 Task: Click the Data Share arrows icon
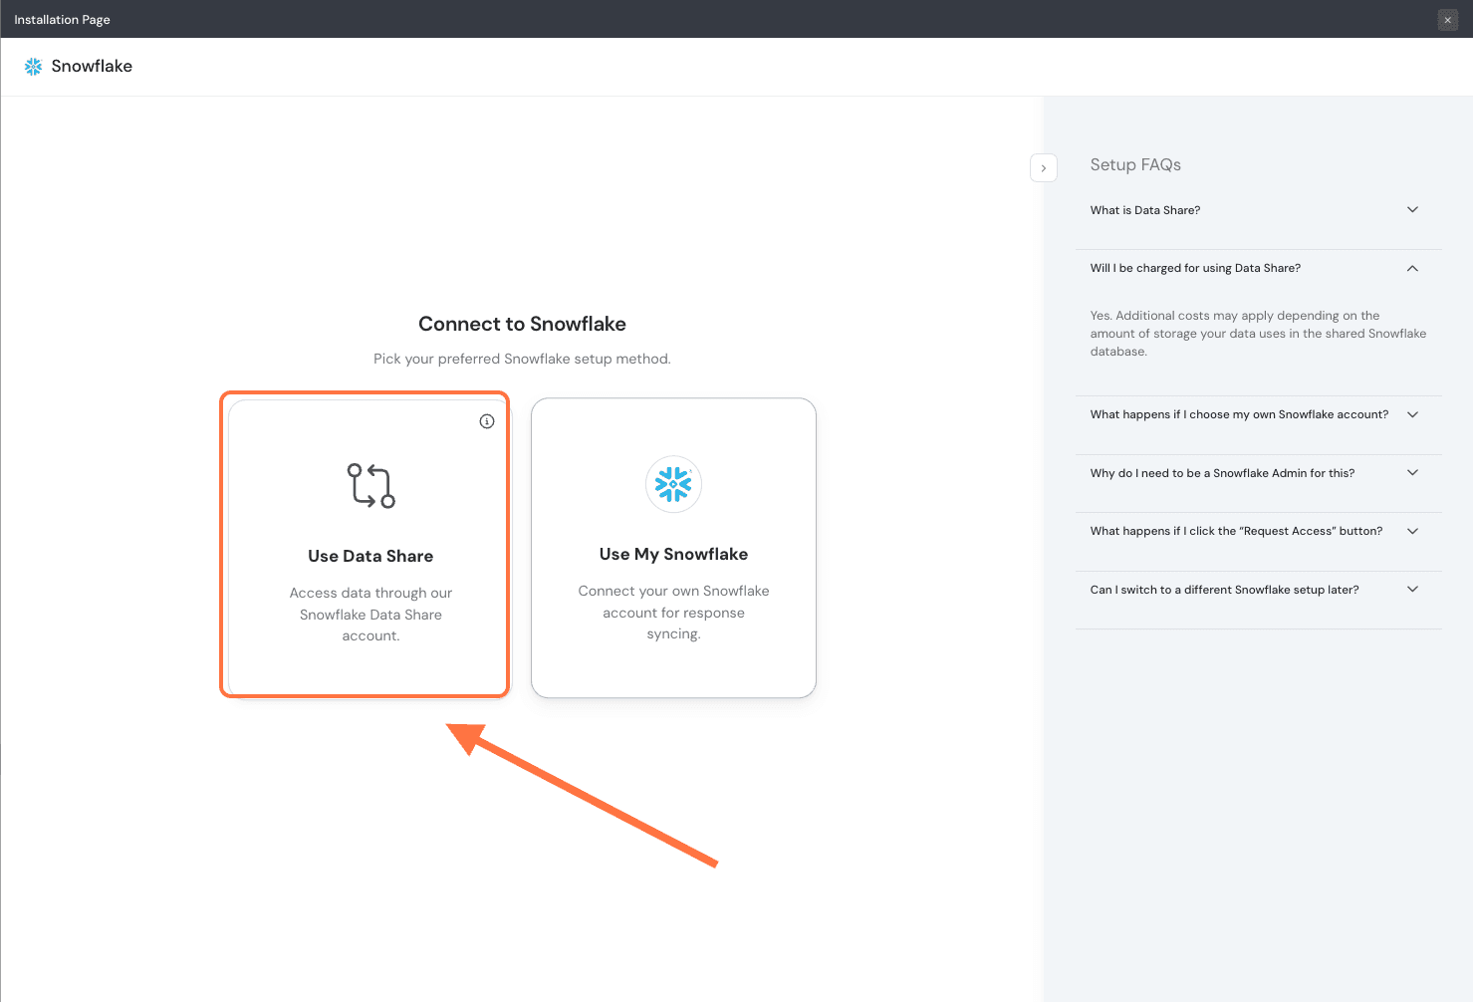pyautogui.click(x=370, y=486)
